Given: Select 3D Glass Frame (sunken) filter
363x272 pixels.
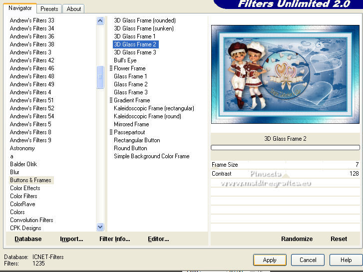Looking at the screenshot, I should click(144, 28).
